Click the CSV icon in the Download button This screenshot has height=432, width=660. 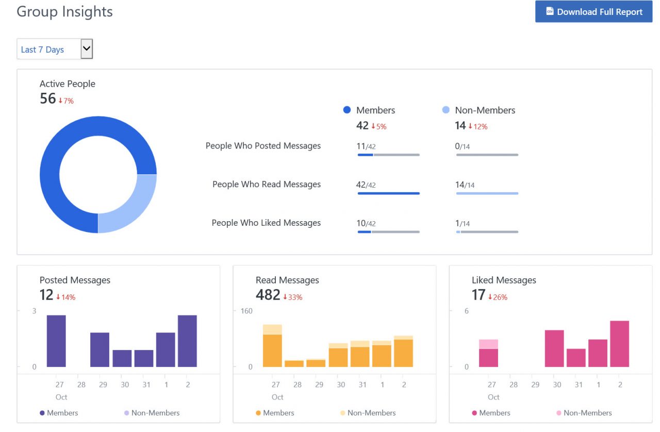[x=550, y=11]
